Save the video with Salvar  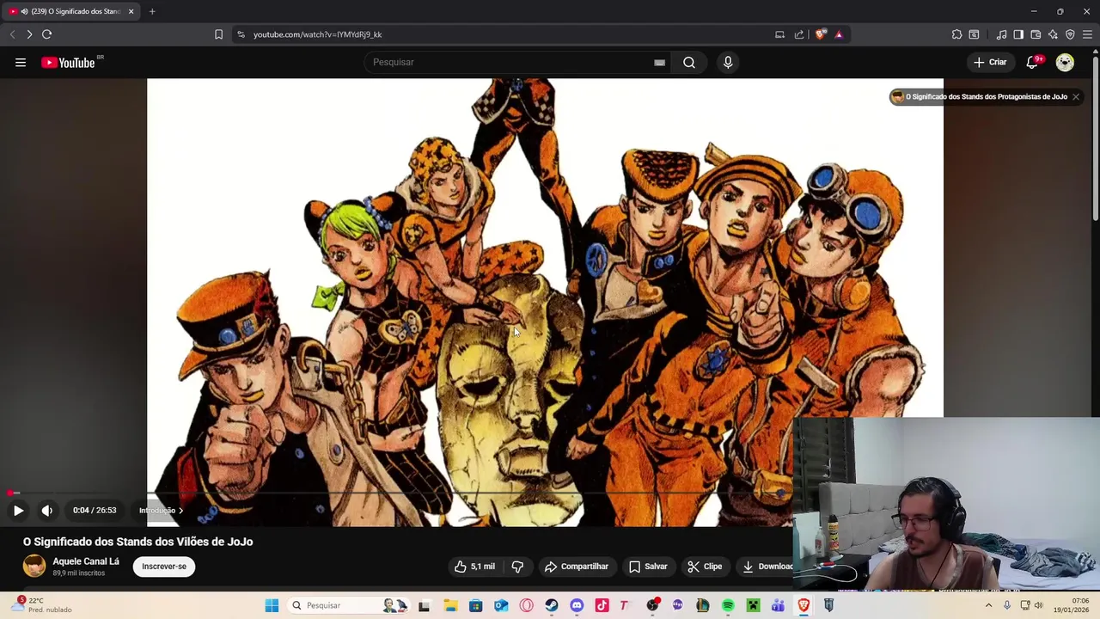648,567
